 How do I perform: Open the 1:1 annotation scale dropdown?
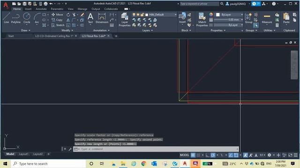click(x=262, y=155)
